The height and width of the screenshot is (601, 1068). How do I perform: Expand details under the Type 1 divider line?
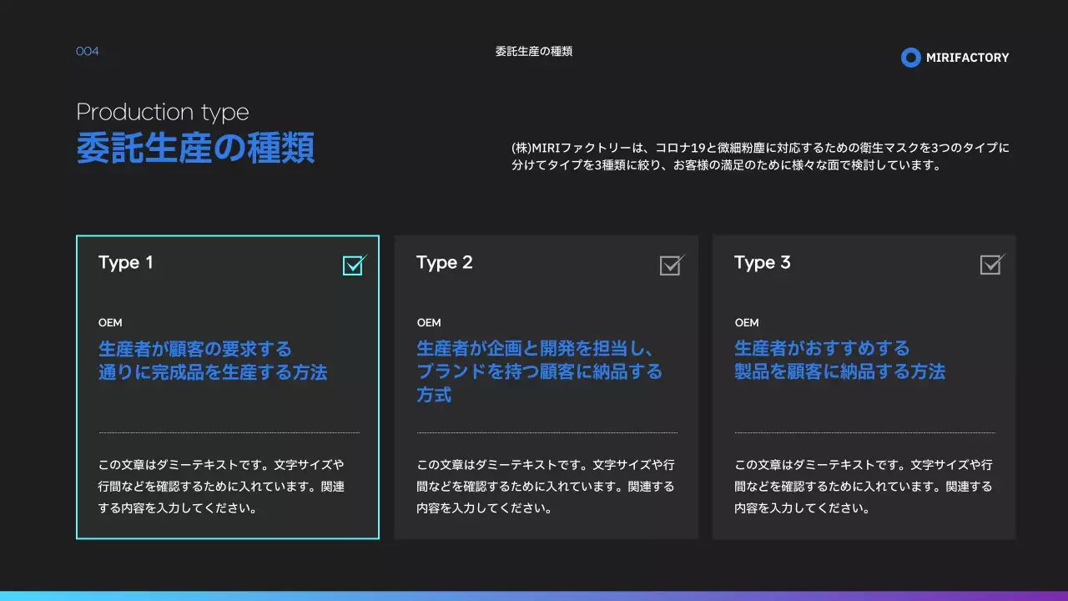coord(228,432)
